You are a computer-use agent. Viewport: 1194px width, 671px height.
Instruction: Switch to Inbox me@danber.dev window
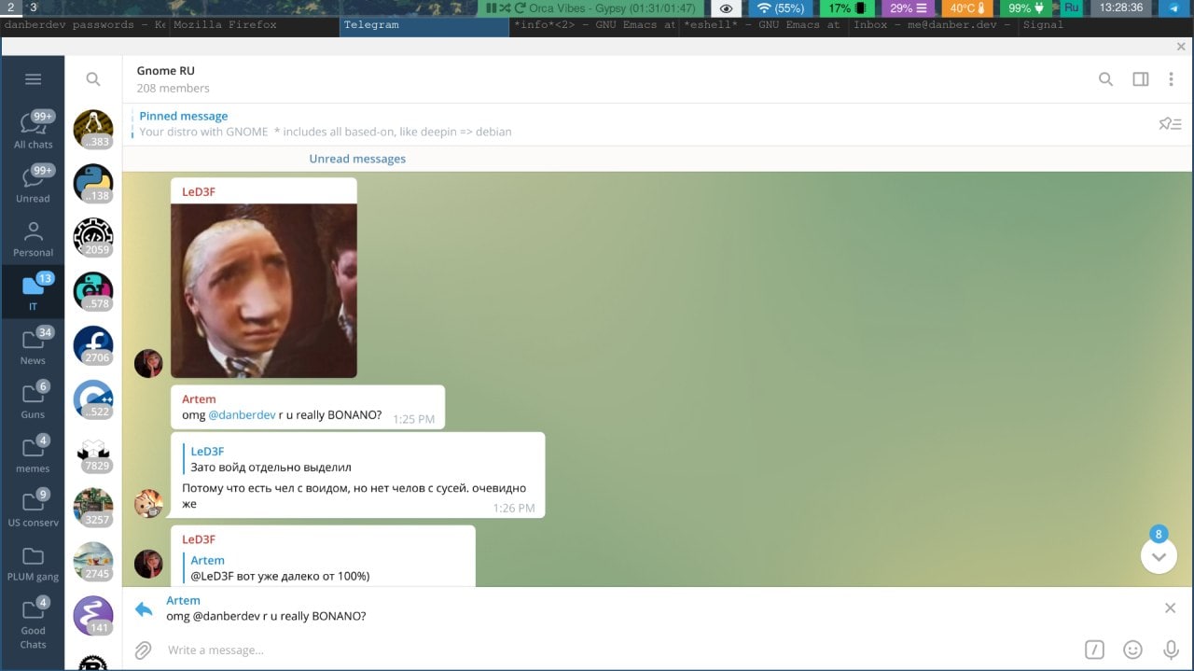[x=933, y=24]
